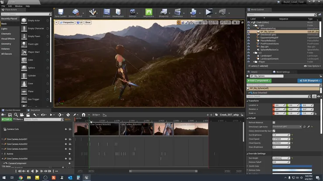
Task: Lock camera to Cine Camera Actor001 icon
Action: (x=70, y=139)
